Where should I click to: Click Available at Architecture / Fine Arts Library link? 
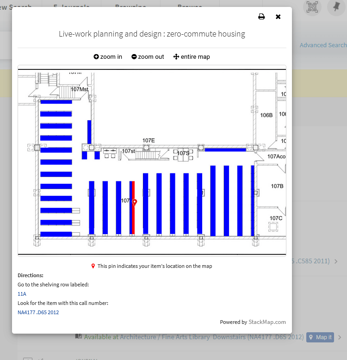194,337
